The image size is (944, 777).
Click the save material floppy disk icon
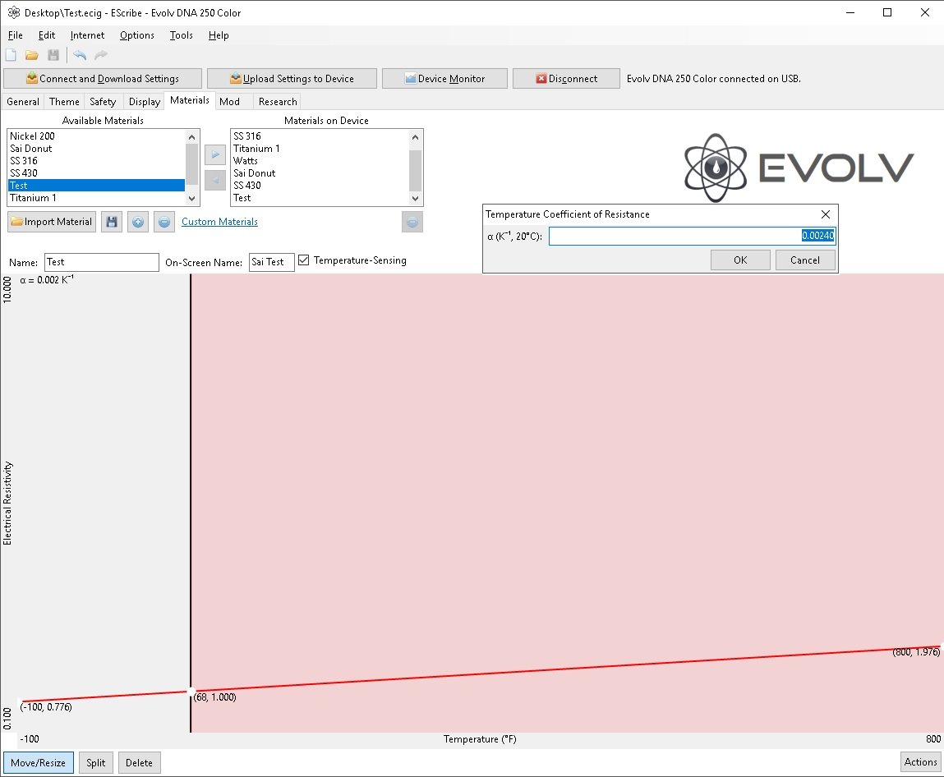[x=112, y=222]
